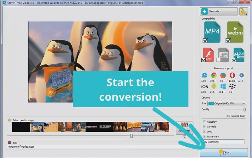The height and width of the screenshot is (158, 252).
Task: Toggle the Watermark checkbox
Action: click(x=204, y=137)
